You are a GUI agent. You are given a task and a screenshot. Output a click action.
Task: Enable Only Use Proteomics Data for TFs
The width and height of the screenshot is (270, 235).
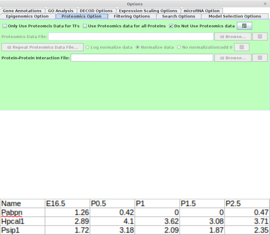(x=5, y=26)
